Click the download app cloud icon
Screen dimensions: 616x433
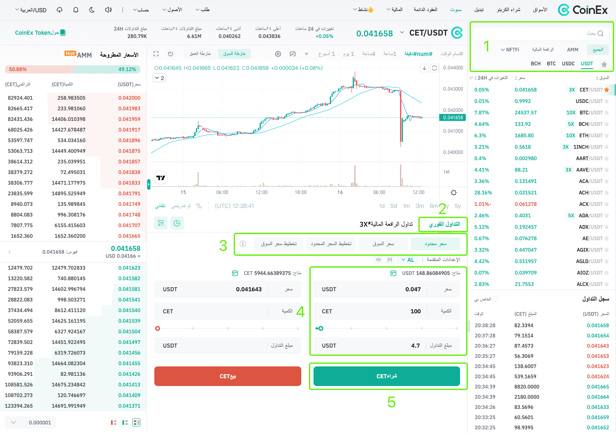60,10
